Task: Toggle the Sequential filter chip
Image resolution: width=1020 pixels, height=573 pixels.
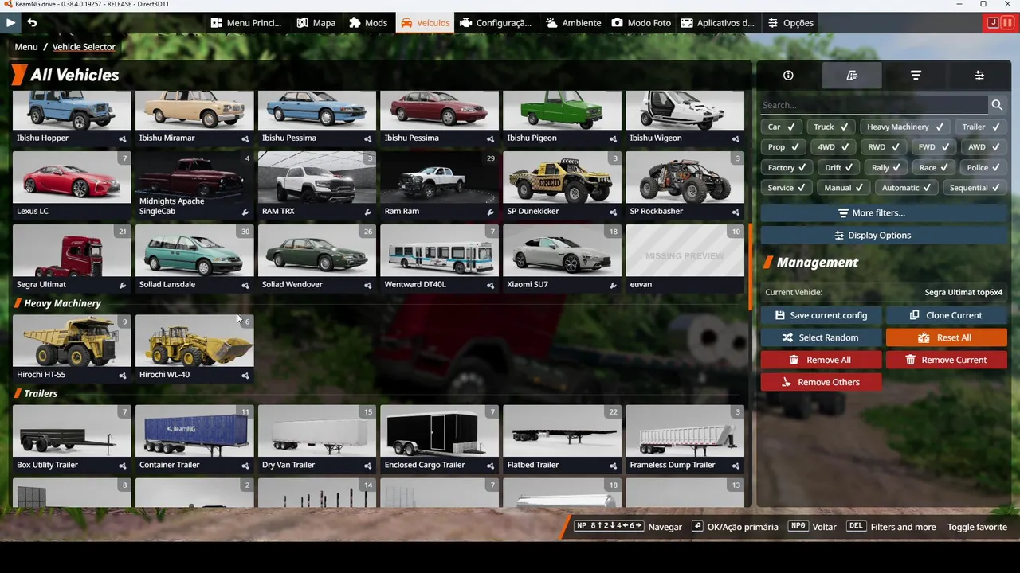Action: point(975,188)
